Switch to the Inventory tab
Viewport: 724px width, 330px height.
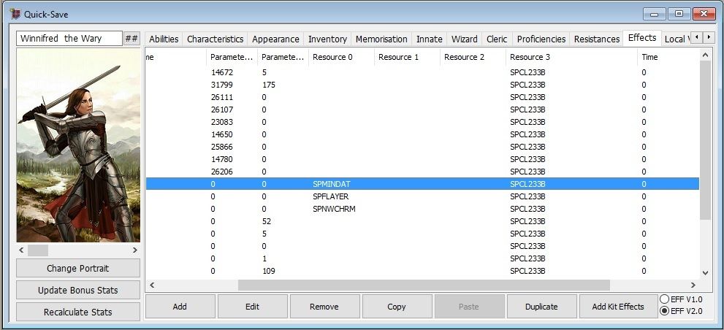pyautogui.click(x=327, y=39)
